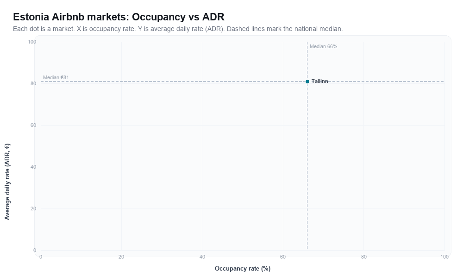
Task: Click the 'Median €81' annotation
Action: click(x=56, y=77)
